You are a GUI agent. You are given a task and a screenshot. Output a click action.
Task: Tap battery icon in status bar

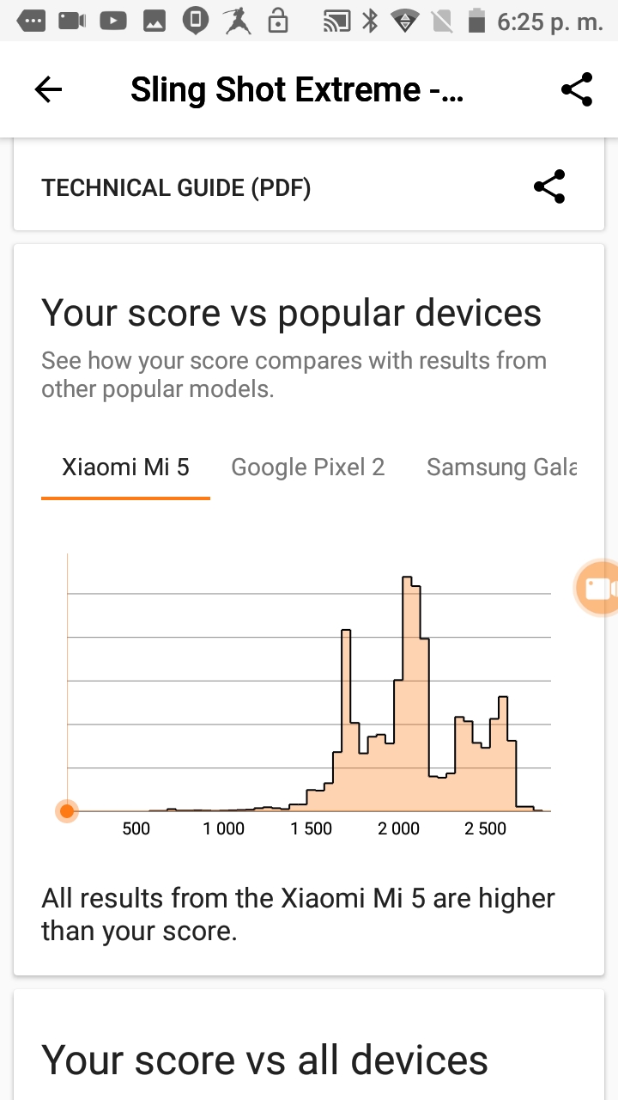476,21
